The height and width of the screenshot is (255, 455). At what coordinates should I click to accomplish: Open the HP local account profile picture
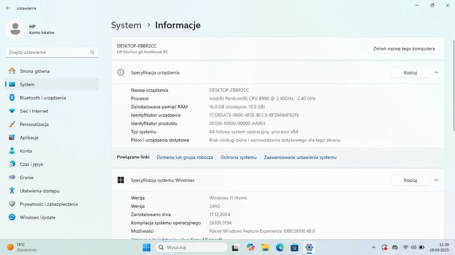click(x=15, y=29)
